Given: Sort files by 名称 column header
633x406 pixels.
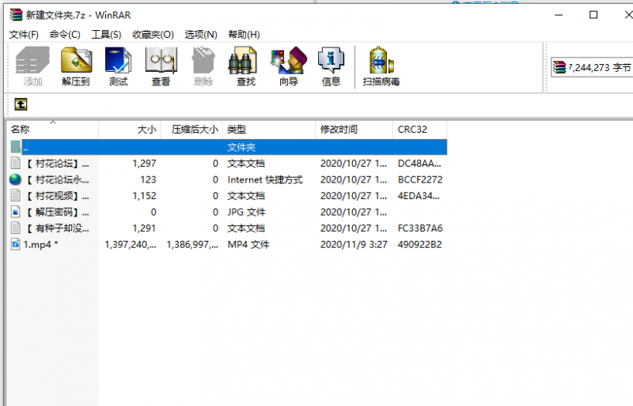Looking at the screenshot, I should 21,129.
